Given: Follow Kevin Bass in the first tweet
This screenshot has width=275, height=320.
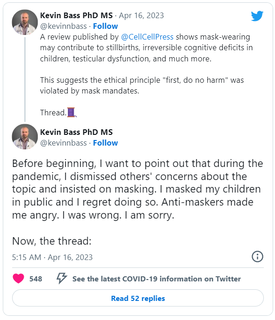Looking at the screenshot, I should pos(105,26).
